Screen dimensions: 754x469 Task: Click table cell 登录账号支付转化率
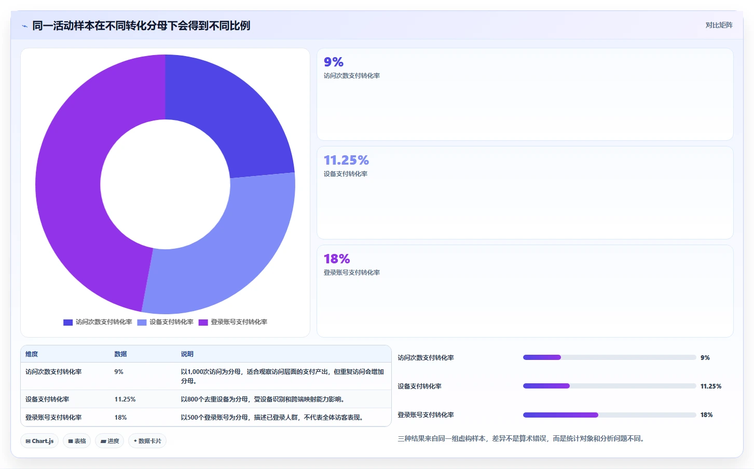coord(53,418)
